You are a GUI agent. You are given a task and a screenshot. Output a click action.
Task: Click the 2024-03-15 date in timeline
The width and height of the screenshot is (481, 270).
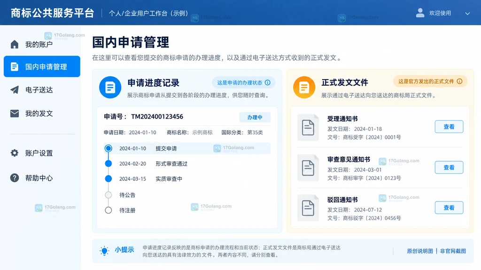click(132, 179)
